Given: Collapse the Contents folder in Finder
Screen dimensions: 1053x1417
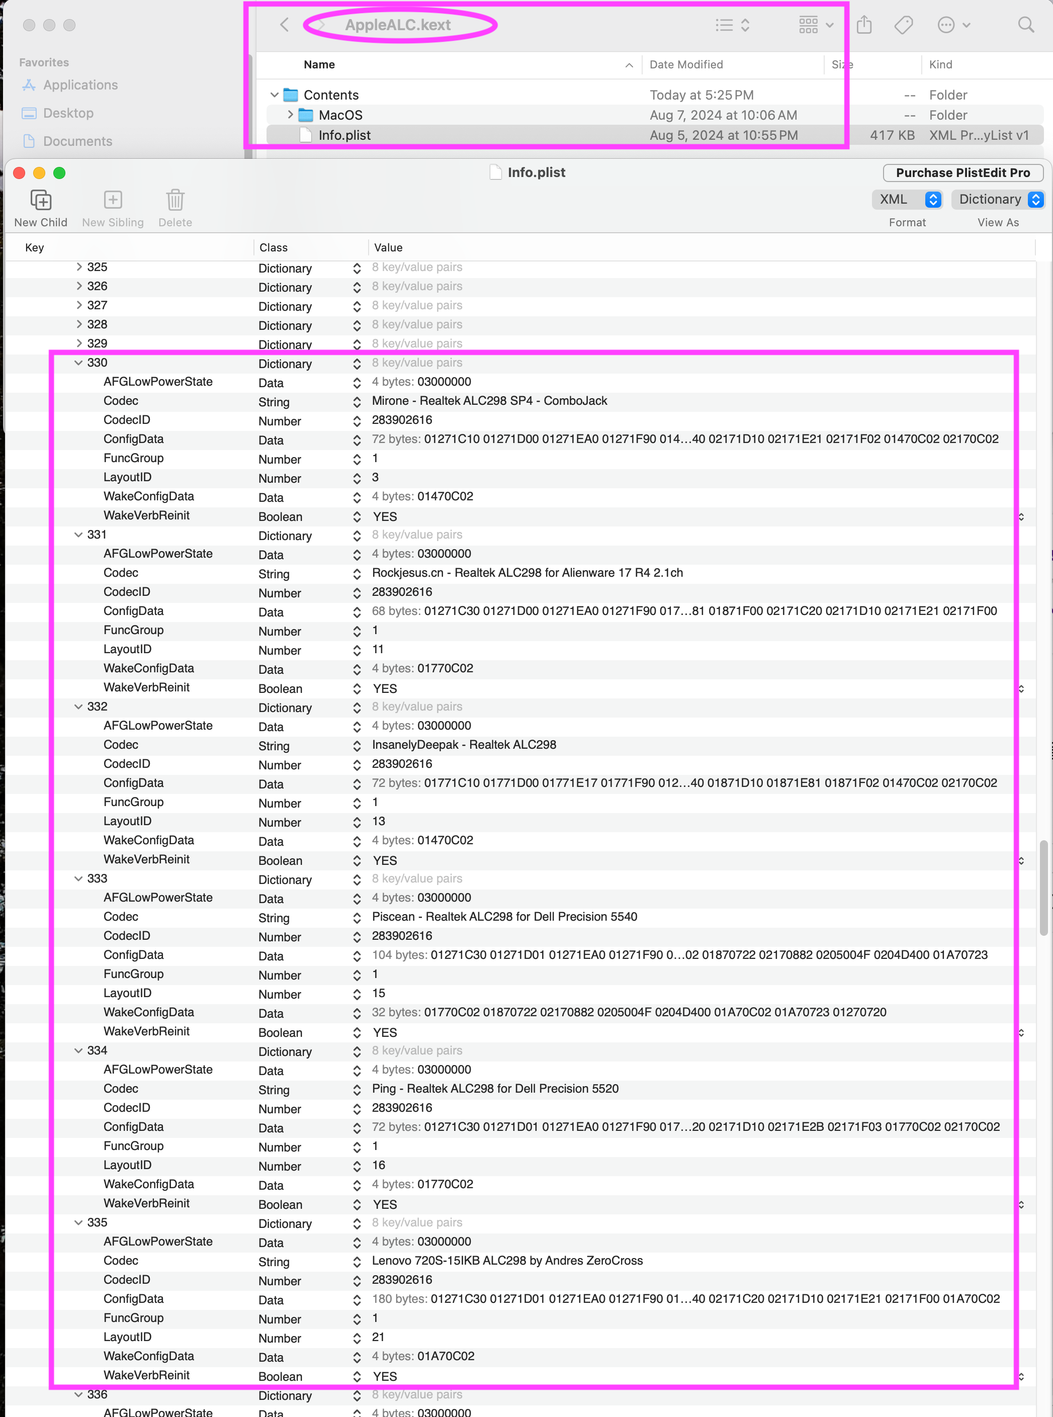Looking at the screenshot, I should 274,95.
